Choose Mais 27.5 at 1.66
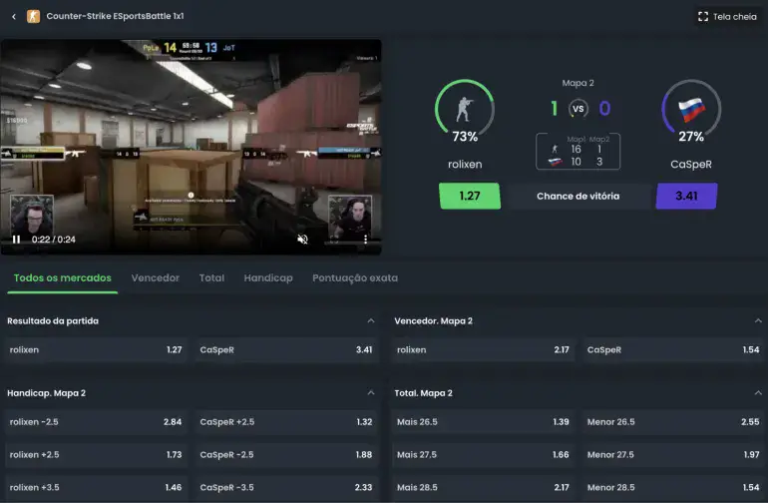 (483, 455)
